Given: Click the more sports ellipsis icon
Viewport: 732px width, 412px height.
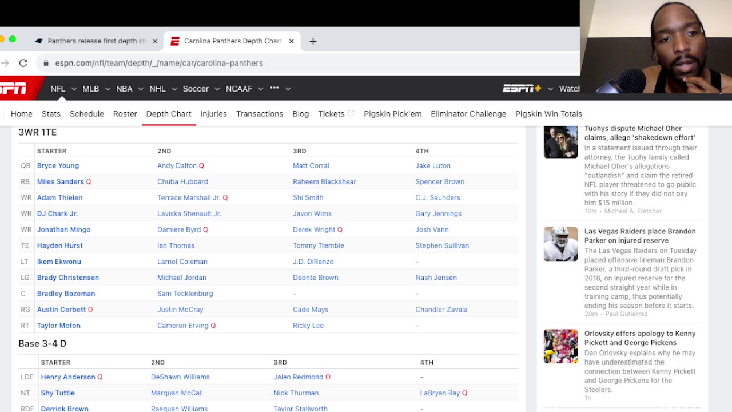Looking at the screenshot, I should 274,88.
